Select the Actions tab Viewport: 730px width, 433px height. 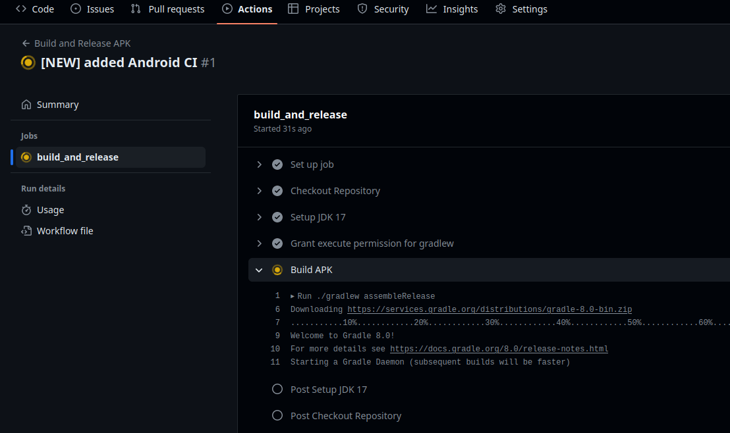pos(247,9)
